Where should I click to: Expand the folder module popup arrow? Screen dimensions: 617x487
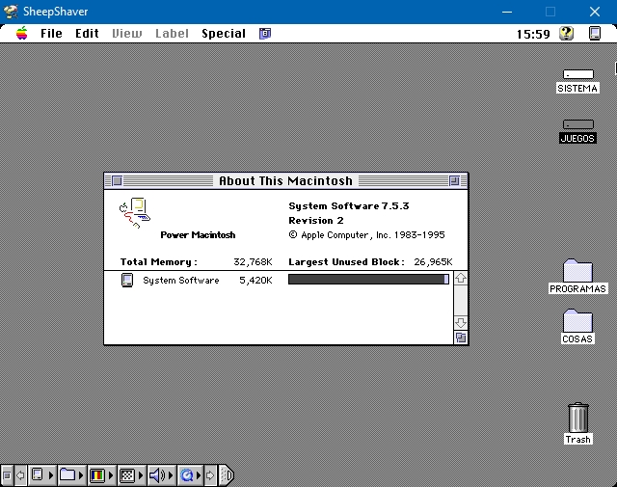pyautogui.click(x=81, y=475)
